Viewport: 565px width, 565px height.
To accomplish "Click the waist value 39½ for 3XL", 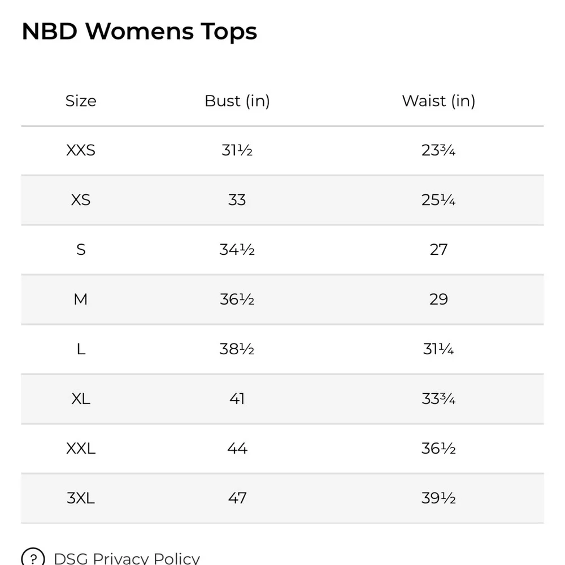I will [x=438, y=498].
